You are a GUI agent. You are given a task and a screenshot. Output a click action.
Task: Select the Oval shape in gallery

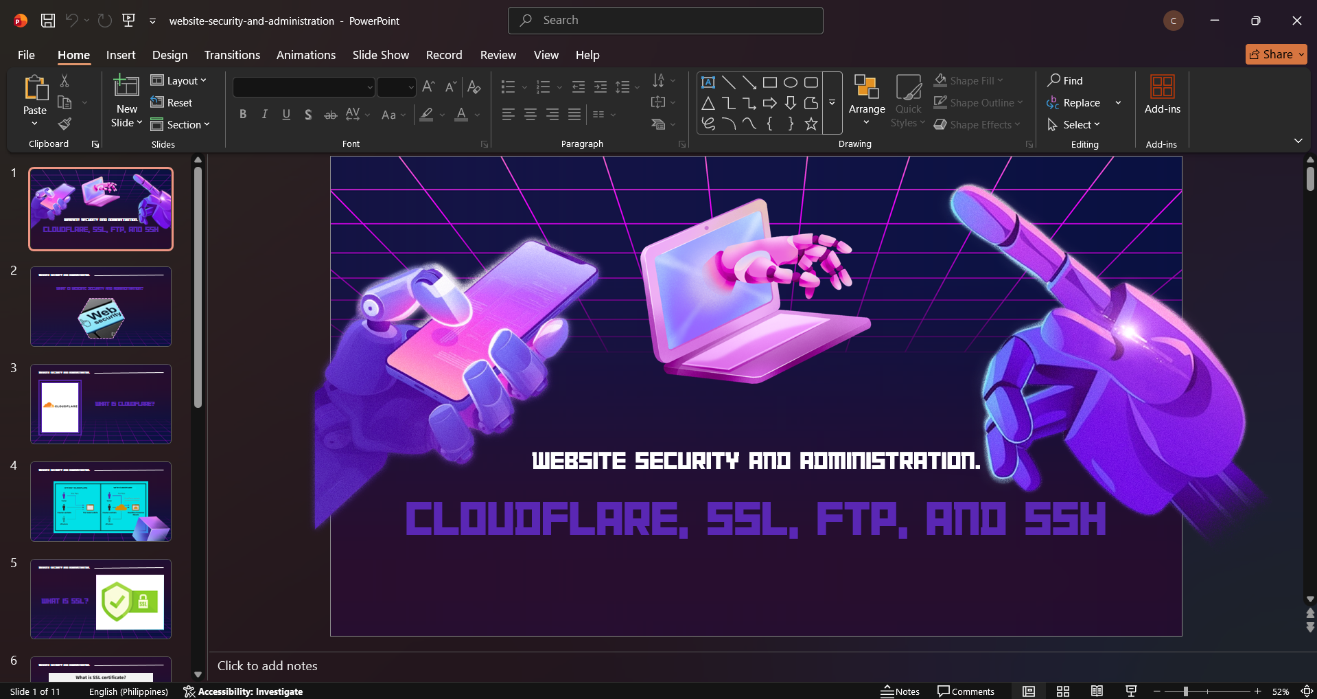click(791, 82)
